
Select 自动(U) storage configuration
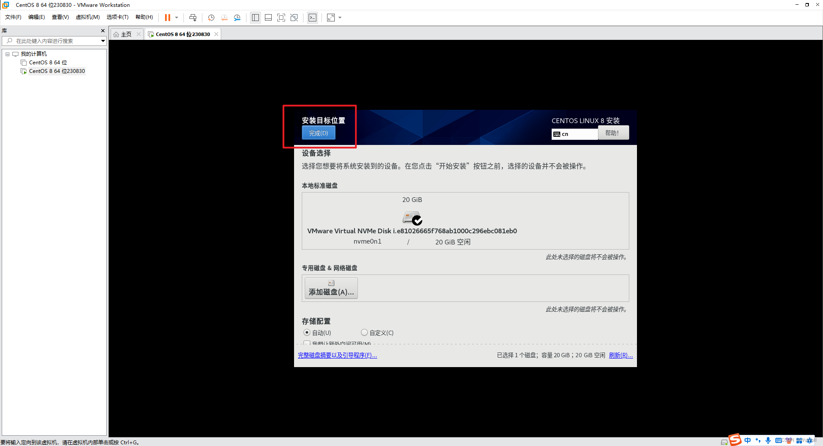tap(317, 333)
